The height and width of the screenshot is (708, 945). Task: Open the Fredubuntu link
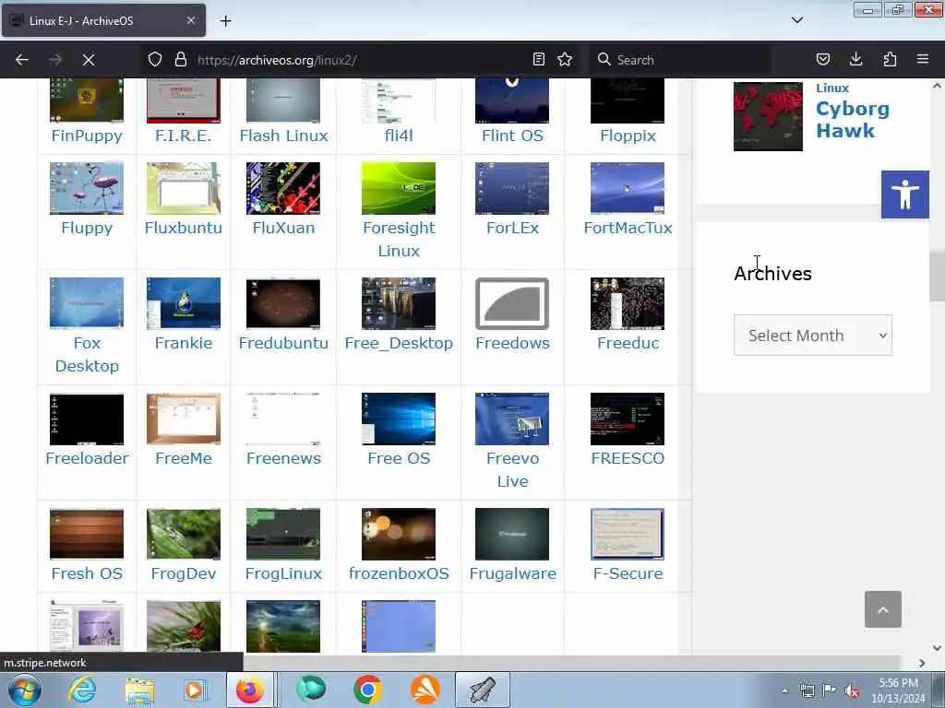tap(283, 343)
